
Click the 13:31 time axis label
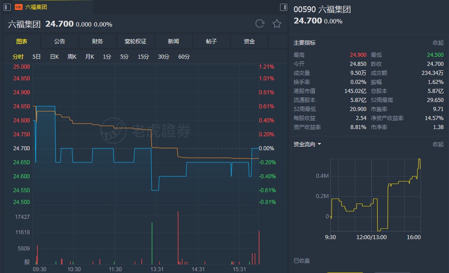click(157, 269)
